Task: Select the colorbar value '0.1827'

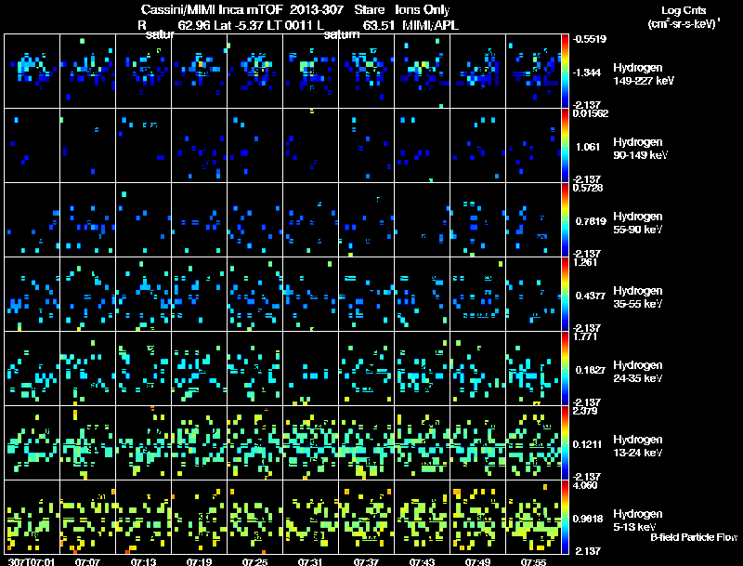Action: [x=591, y=370]
